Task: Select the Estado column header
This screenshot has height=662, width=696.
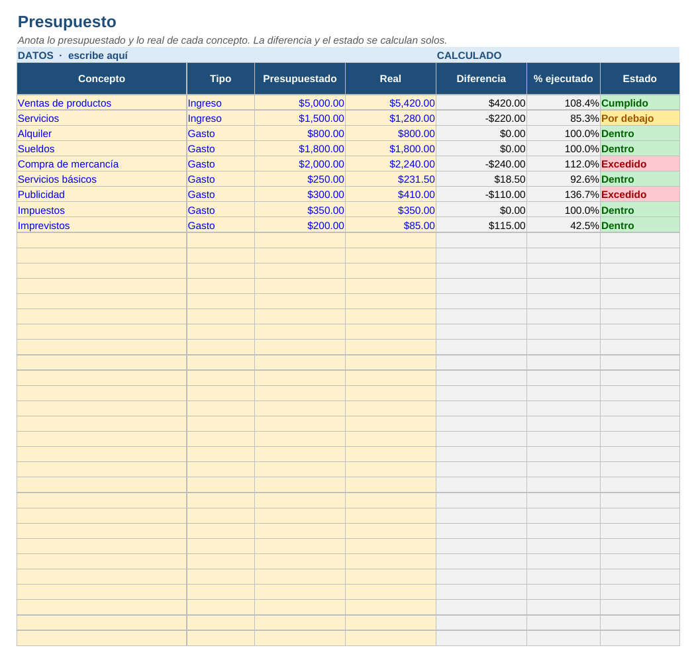Action: click(640, 79)
